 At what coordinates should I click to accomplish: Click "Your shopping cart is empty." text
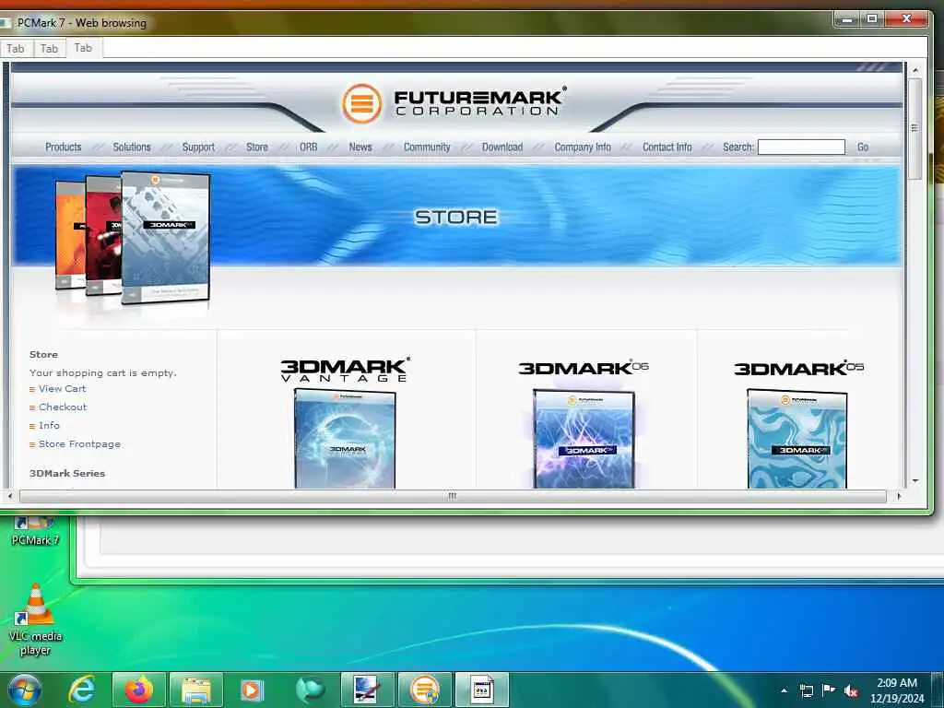pos(103,372)
